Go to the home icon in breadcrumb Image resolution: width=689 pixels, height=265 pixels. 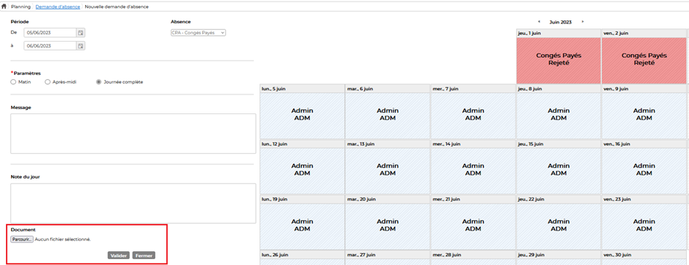(x=4, y=7)
